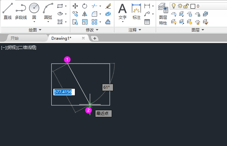Select the Polyline (多段线) tool
Screen dimensions: 227x146
click(x=21, y=11)
